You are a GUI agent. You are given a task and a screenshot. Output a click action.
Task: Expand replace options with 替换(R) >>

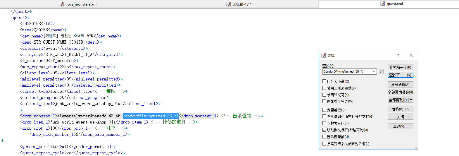point(400,109)
